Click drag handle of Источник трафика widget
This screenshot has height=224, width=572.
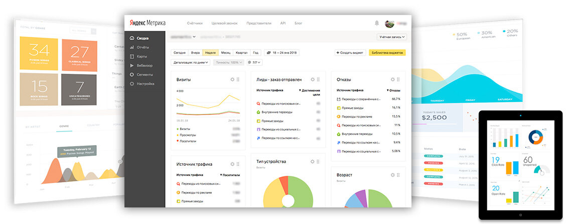[238, 164]
